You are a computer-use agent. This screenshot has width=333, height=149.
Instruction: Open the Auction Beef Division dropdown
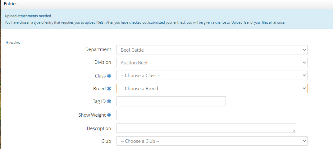[x=212, y=63]
